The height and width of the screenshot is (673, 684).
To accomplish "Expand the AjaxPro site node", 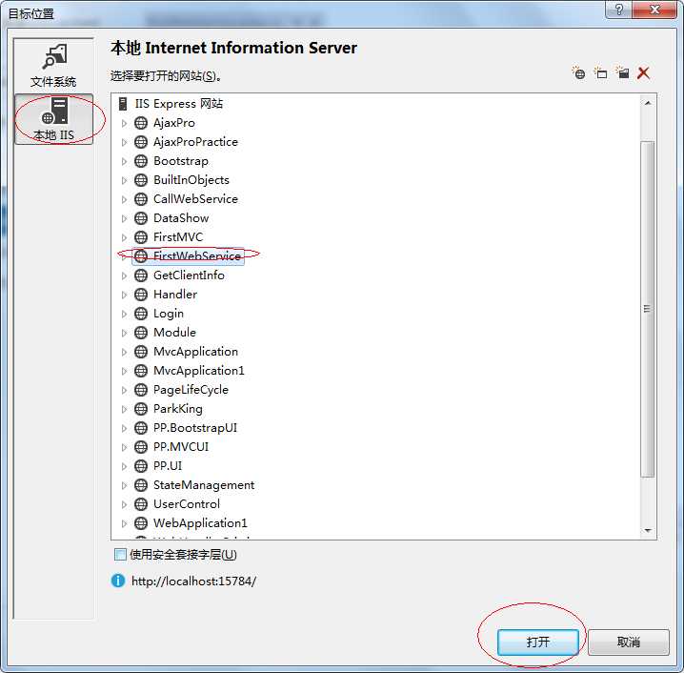I will pyautogui.click(x=125, y=124).
